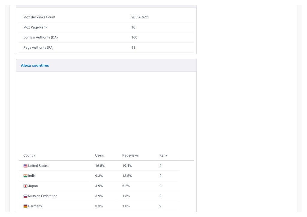Image resolution: width=307 pixels, height=217 pixels.
Task: Select the United States country name
Action: [x=38, y=166]
